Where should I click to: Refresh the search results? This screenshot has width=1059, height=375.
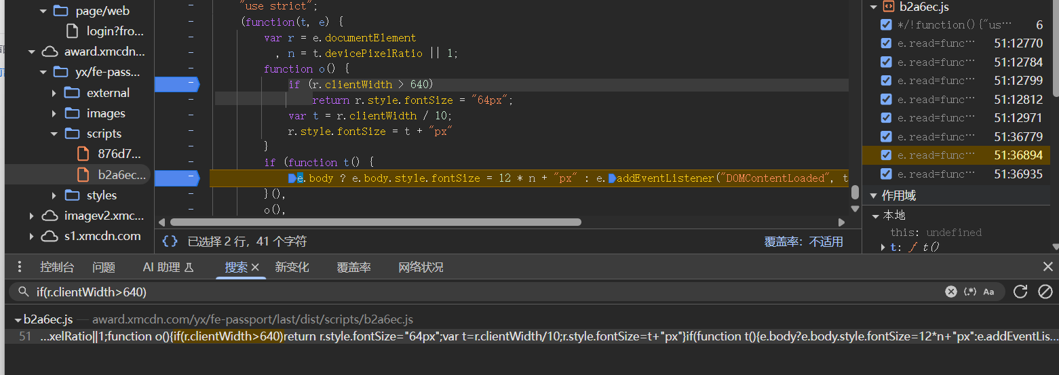(x=1020, y=292)
